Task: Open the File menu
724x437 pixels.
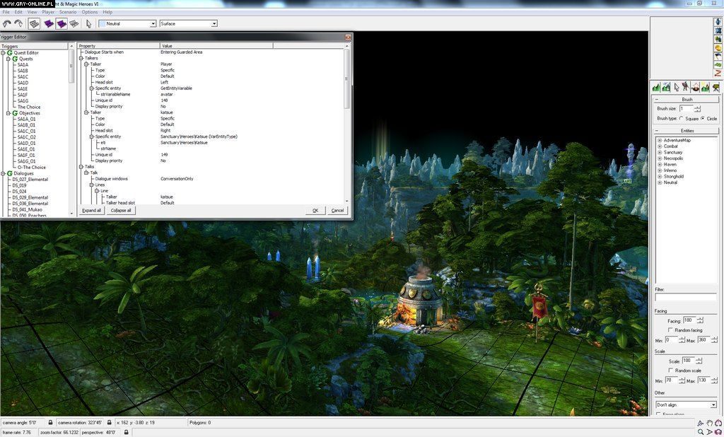Action: [6, 12]
